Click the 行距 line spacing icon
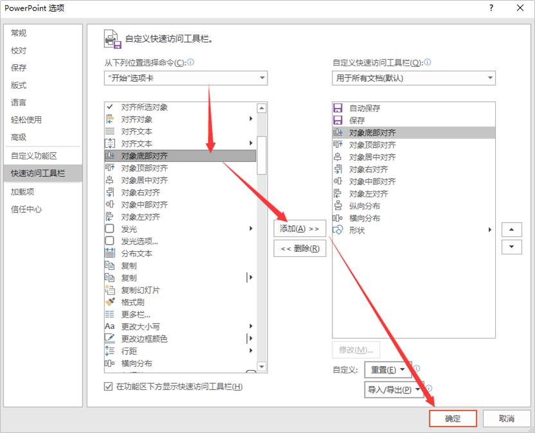The height and width of the screenshot is (433, 535). [x=109, y=351]
